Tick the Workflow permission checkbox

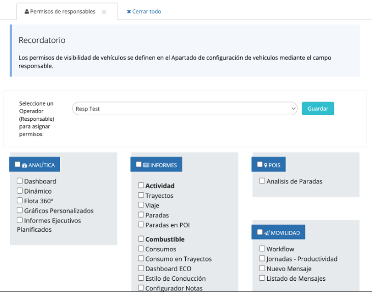point(262,249)
